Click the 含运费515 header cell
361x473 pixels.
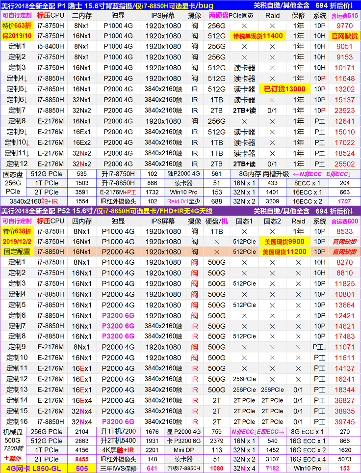[x=345, y=15]
